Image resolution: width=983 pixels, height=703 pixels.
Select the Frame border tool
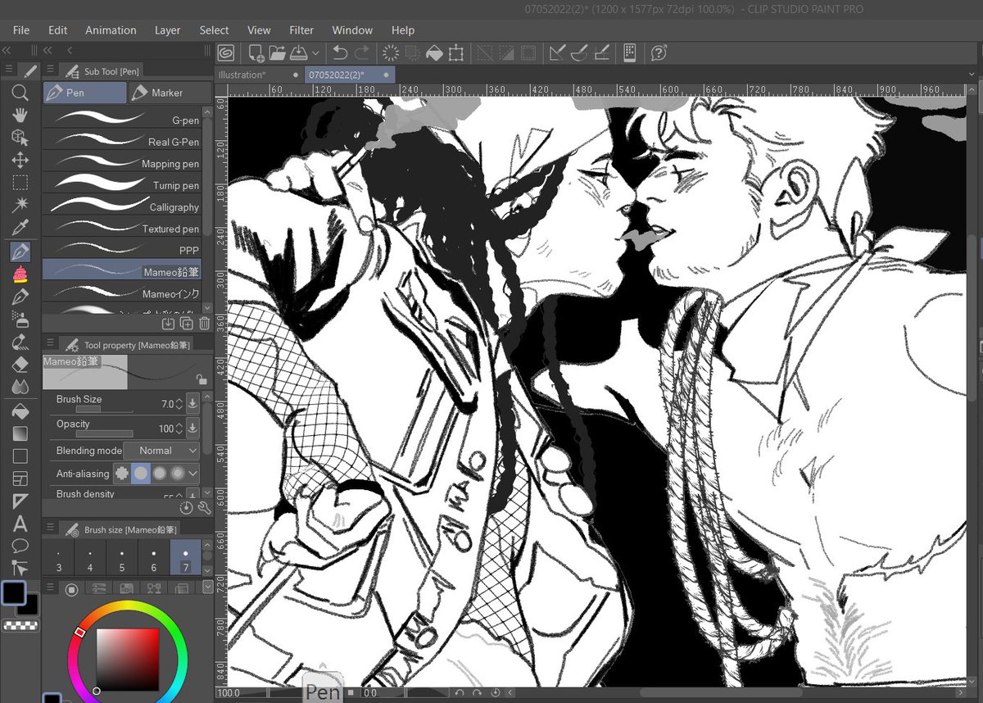(20, 478)
